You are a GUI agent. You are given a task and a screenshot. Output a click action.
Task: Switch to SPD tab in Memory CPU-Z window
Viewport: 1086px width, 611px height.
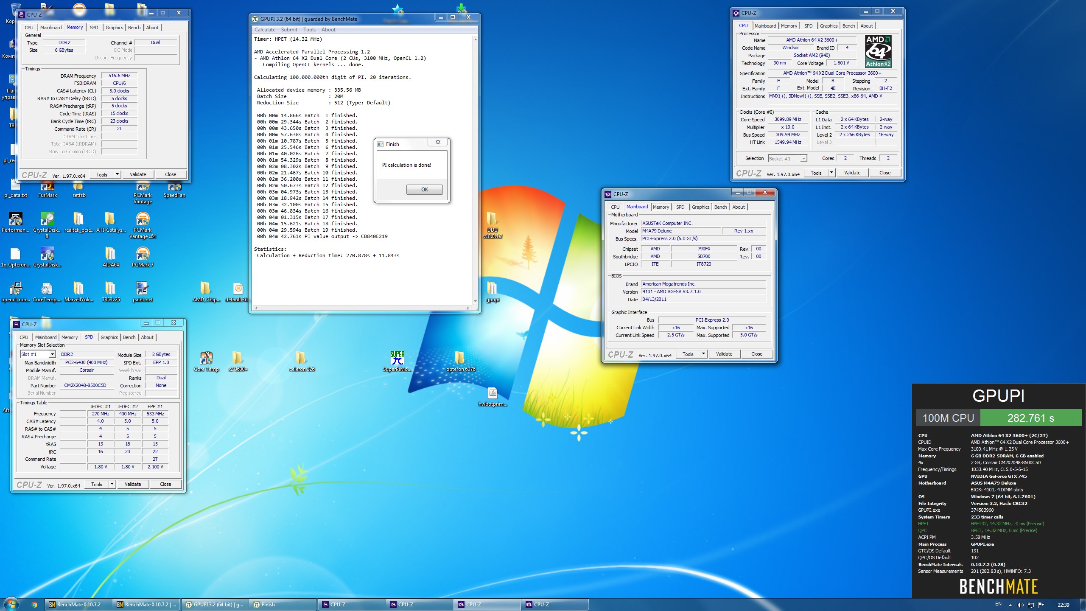pyautogui.click(x=94, y=28)
